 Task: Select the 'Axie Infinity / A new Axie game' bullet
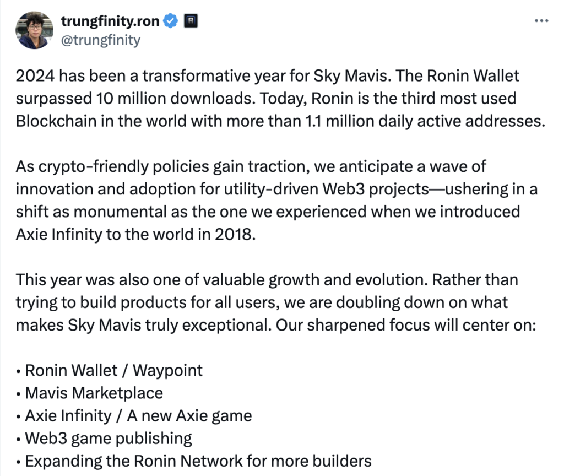click(134, 415)
